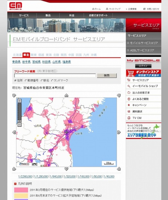Click the 検索 search button
The image size is (168, 200).
[107, 75]
